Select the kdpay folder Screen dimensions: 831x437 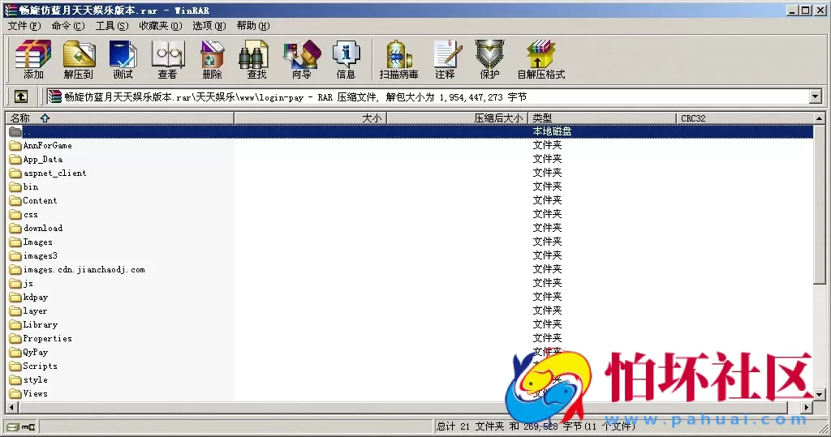(x=28, y=297)
